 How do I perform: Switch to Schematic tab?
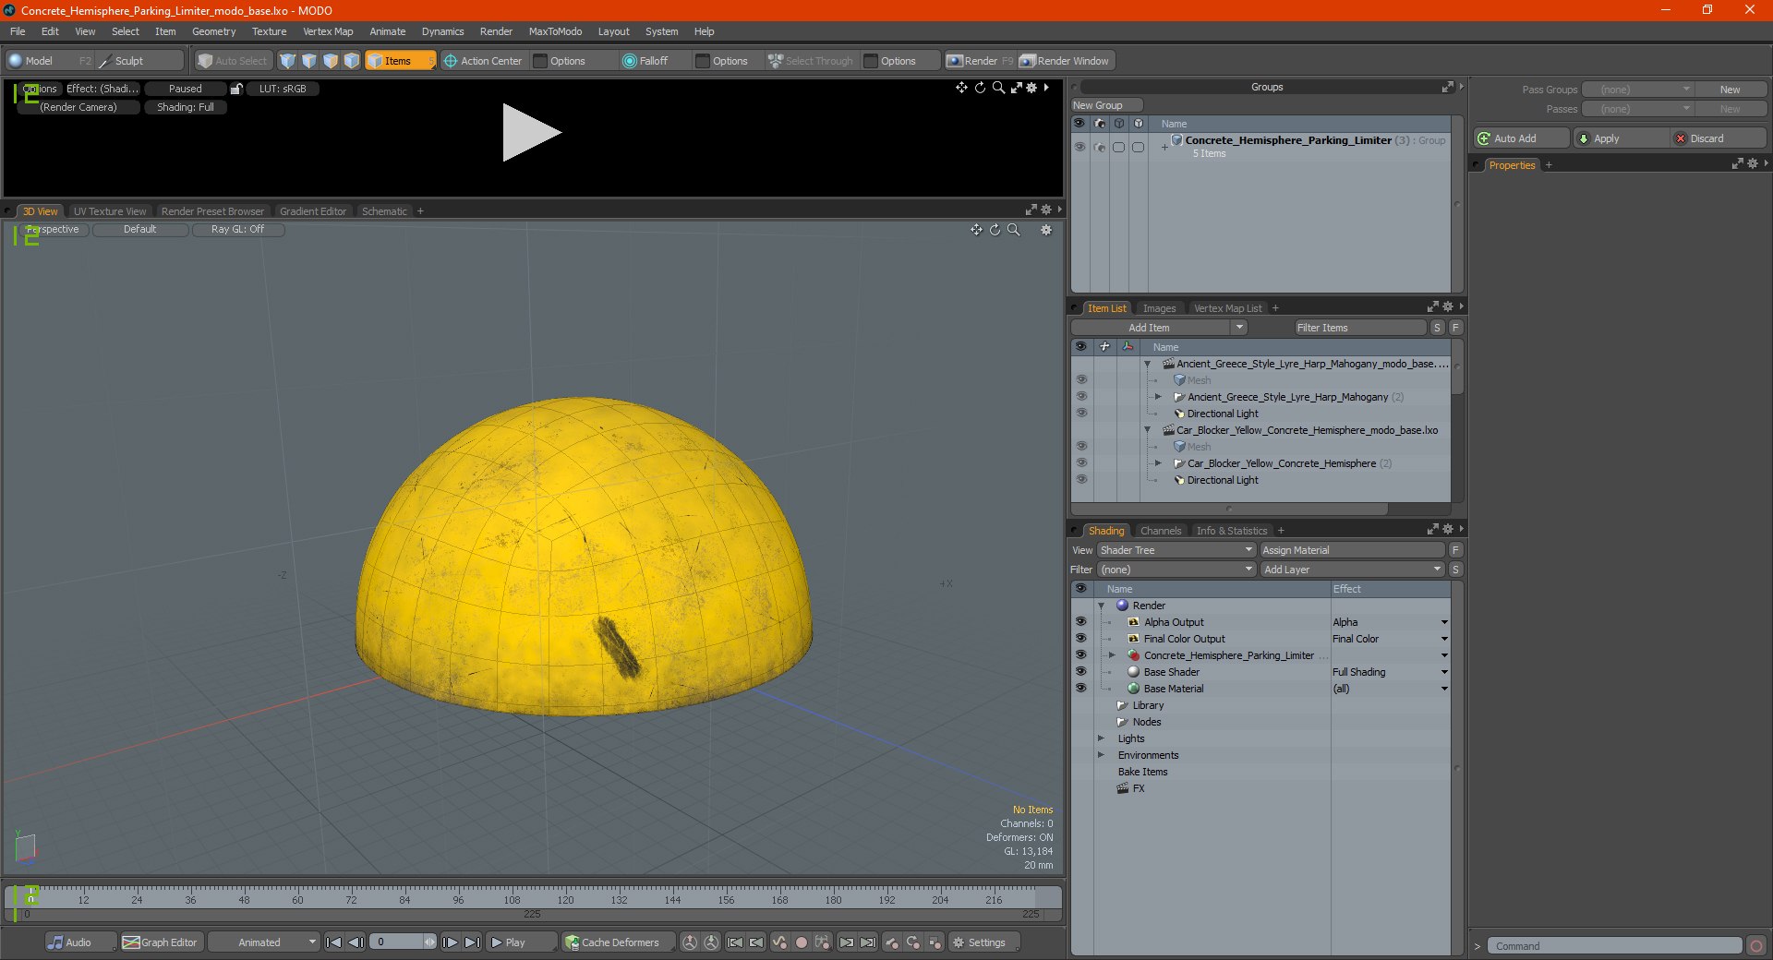[x=384, y=211]
